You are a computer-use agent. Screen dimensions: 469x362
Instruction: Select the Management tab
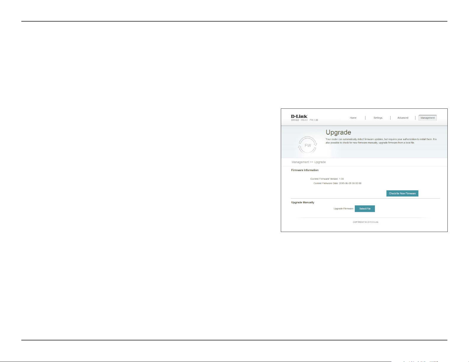[428, 118]
